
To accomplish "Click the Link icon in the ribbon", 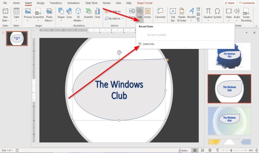I will click(140, 11).
